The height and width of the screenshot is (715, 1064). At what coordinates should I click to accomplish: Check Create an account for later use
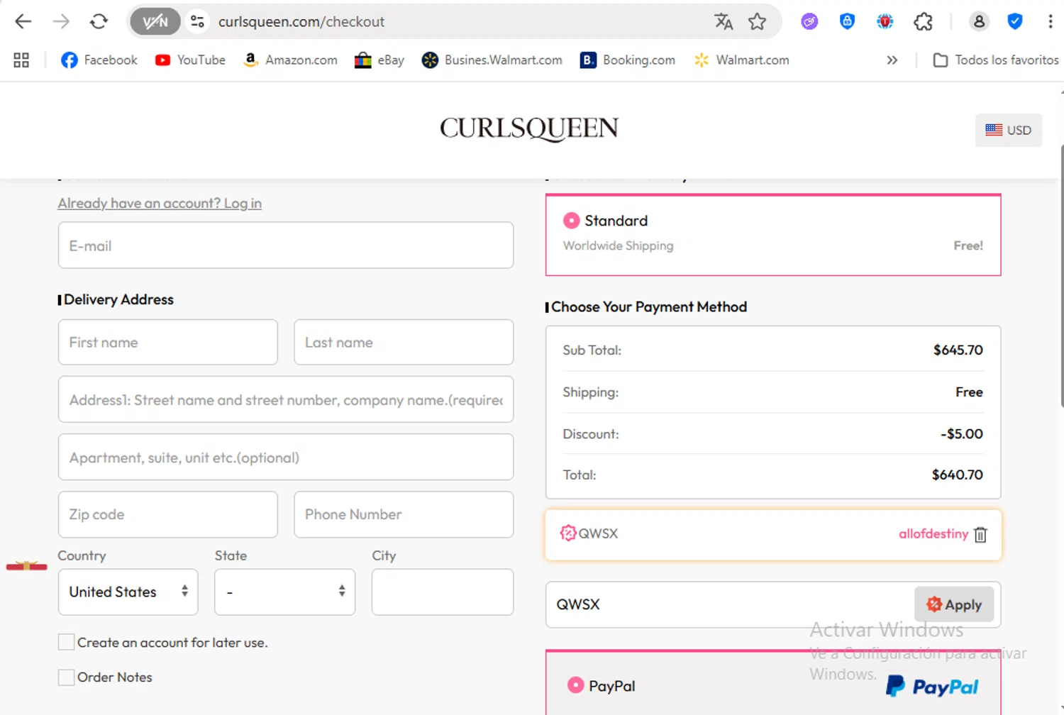coord(66,643)
